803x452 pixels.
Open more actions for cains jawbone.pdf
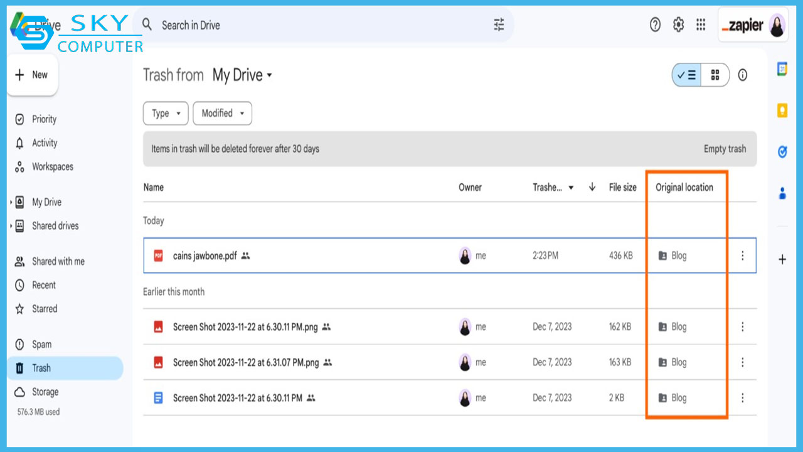point(743,256)
